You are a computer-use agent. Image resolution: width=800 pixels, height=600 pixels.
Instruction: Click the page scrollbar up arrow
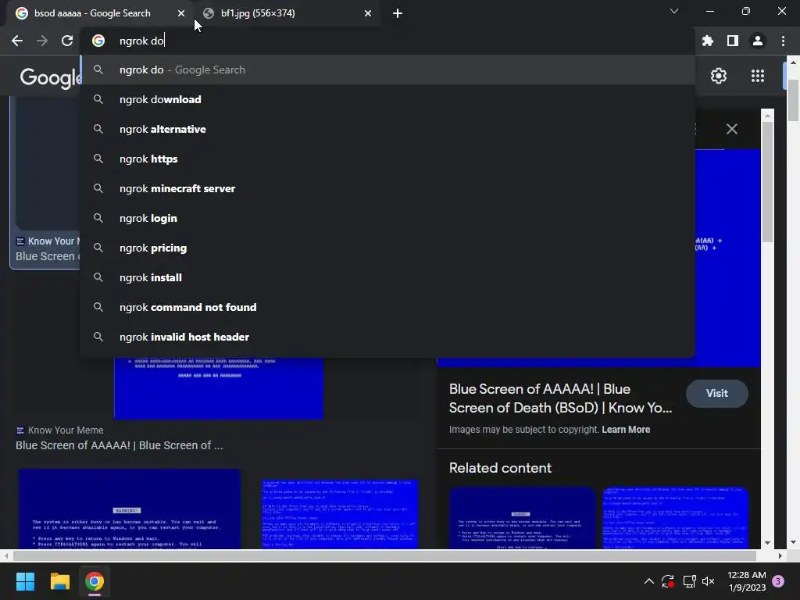click(793, 62)
